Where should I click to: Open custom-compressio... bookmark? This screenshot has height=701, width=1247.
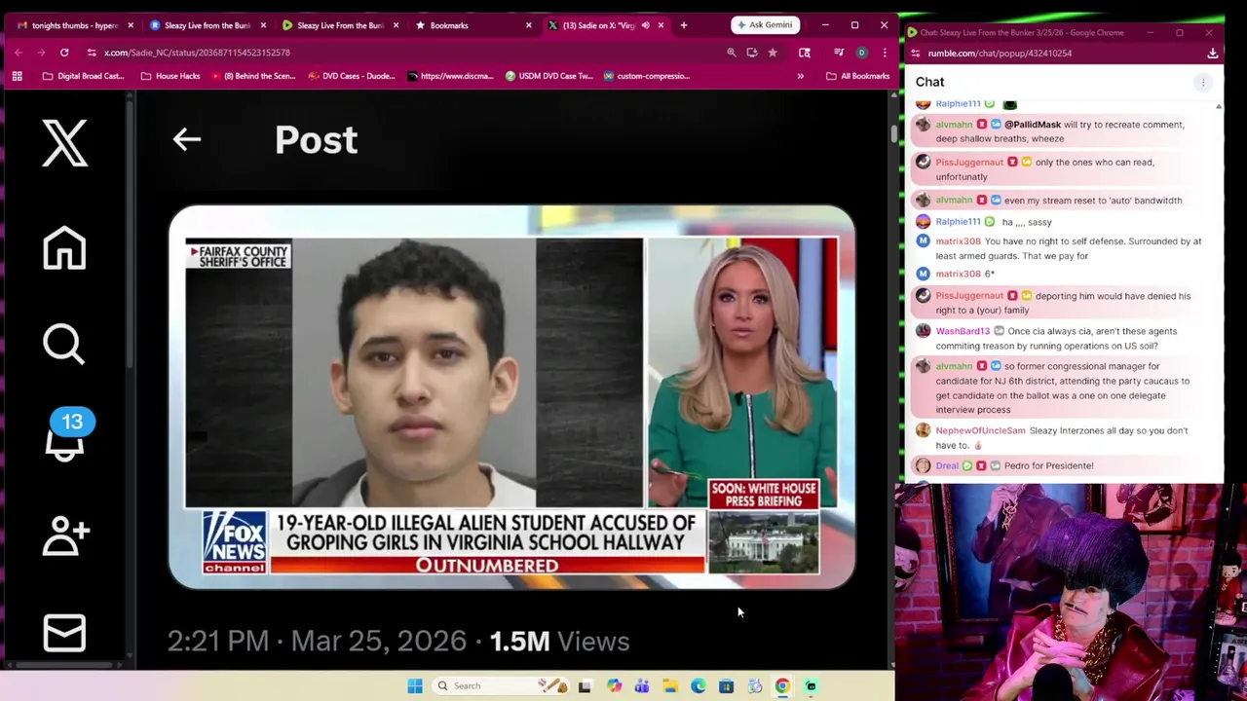[646, 76]
